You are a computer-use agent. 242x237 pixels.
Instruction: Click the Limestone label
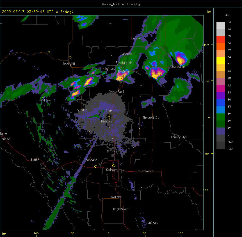pyautogui.click(x=43, y=100)
